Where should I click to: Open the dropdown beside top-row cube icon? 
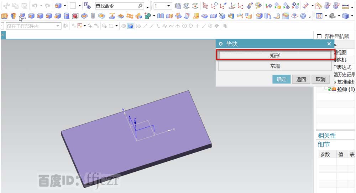point(65,6)
